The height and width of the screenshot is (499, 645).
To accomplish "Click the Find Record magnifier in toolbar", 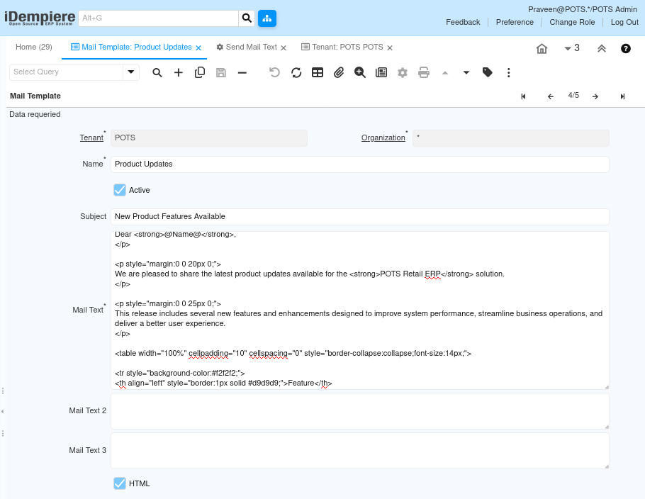I will pyautogui.click(x=157, y=73).
